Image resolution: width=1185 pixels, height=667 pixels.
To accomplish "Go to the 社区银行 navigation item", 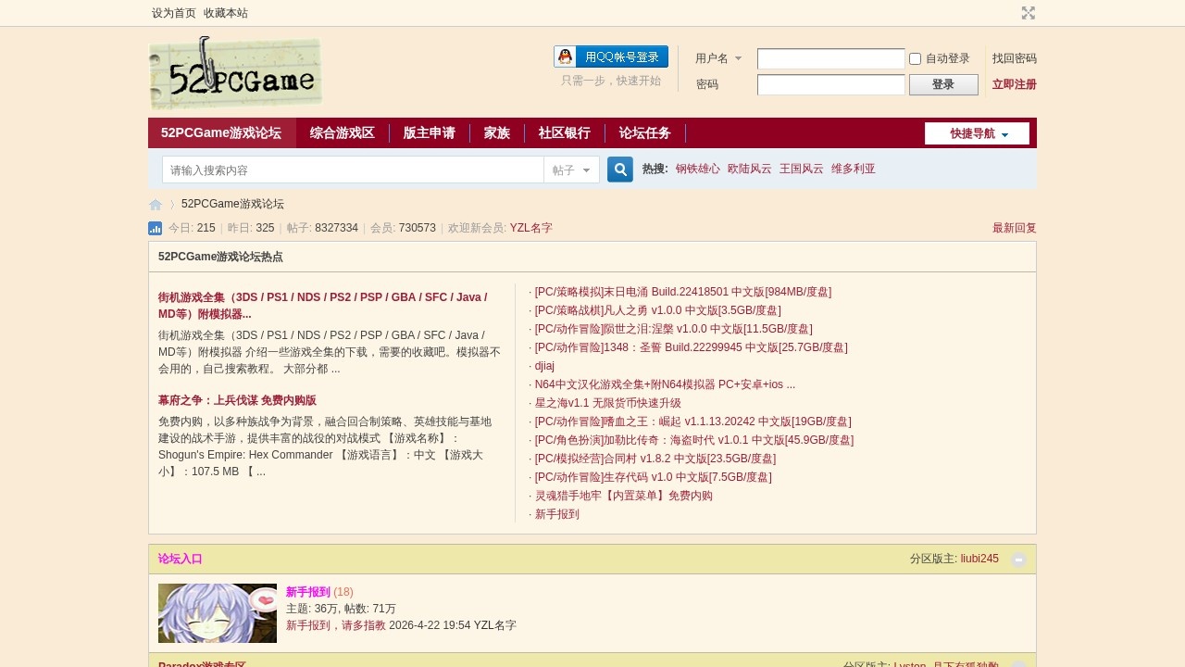I will 565,133.
